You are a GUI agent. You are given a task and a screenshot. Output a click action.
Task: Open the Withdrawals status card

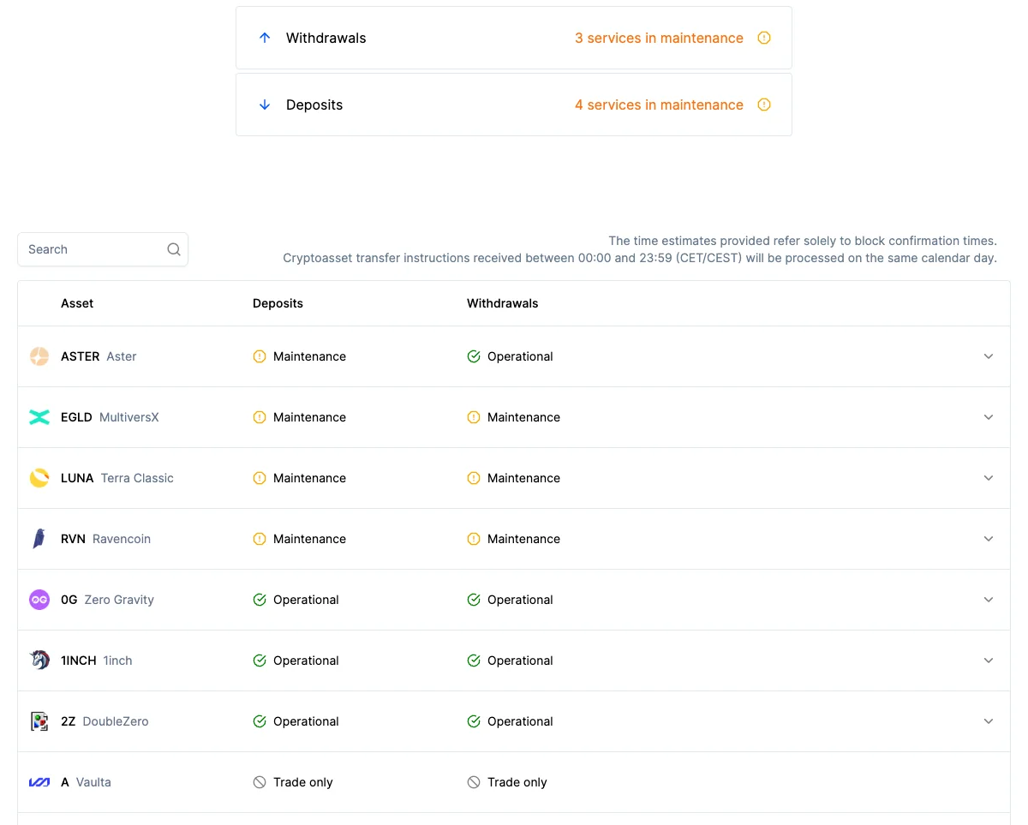pos(514,38)
